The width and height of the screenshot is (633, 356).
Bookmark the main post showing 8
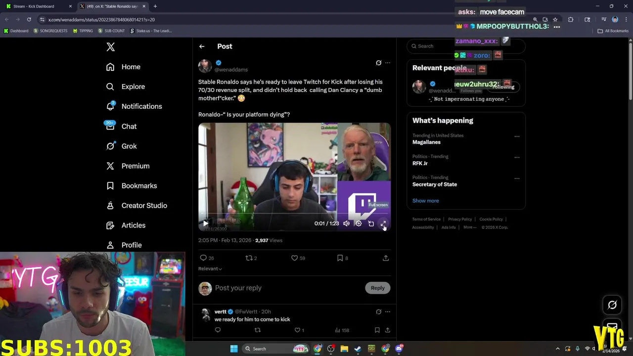tap(342, 258)
